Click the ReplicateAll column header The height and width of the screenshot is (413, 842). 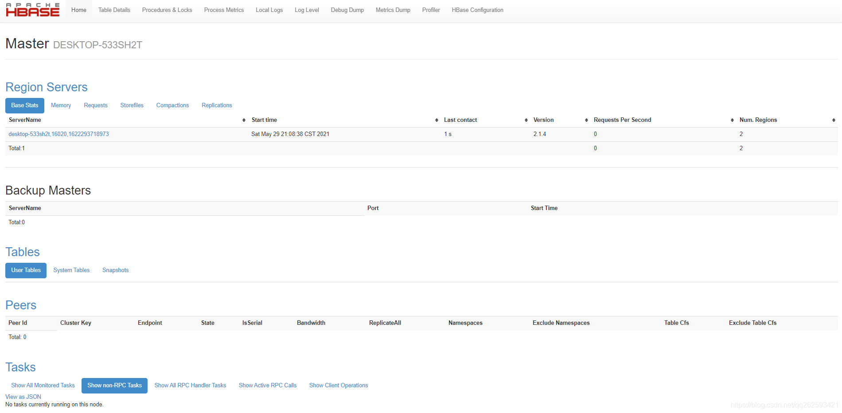pyautogui.click(x=385, y=323)
